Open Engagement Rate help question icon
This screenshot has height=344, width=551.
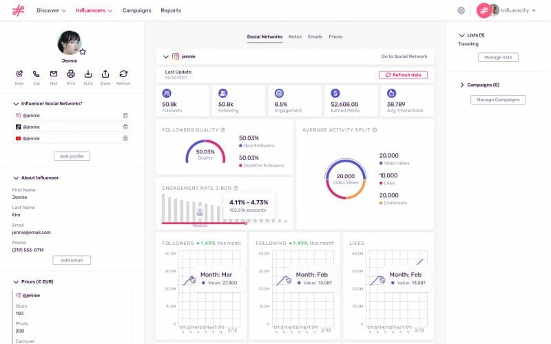tap(236, 188)
